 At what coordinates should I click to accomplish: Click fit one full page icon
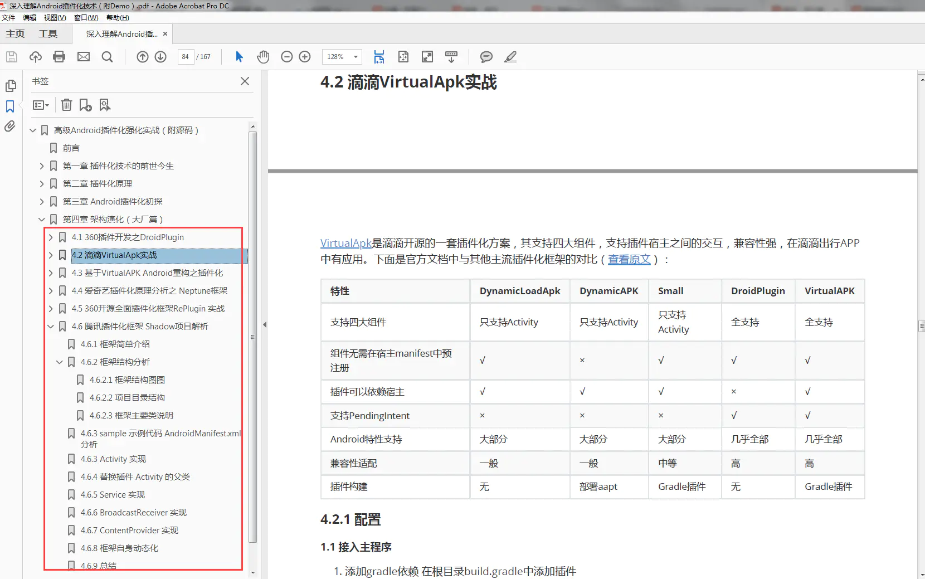point(403,57)
